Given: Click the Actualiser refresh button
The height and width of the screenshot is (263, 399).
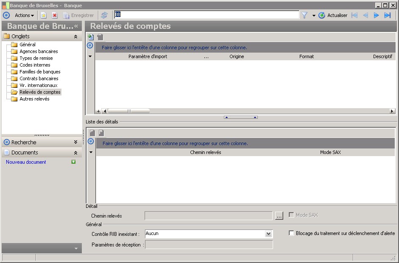Looking at the screenshot, I should 333,15.
